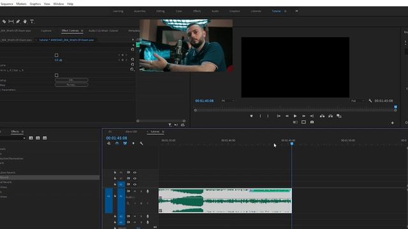Image resolution: width=408 pixels, height=229 pixels.
Task: Toggle the eye icon for the second video track
Action: coord(135,178)
